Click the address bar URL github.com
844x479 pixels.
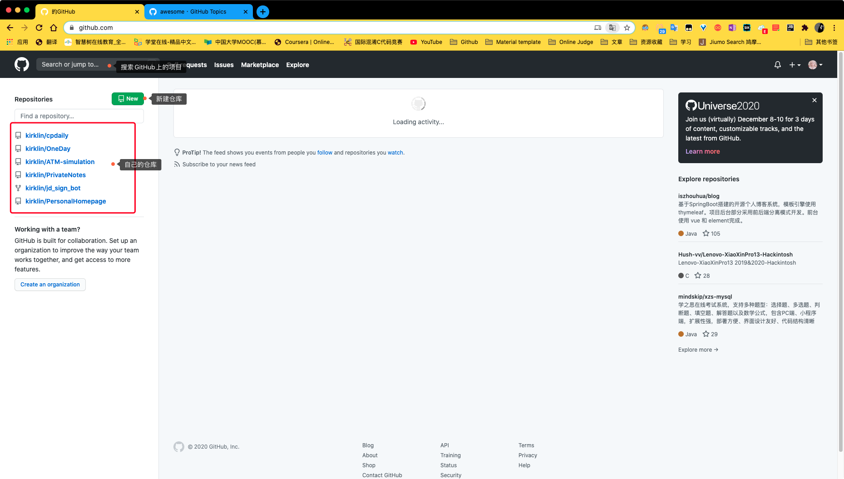(x=96, y=28)
